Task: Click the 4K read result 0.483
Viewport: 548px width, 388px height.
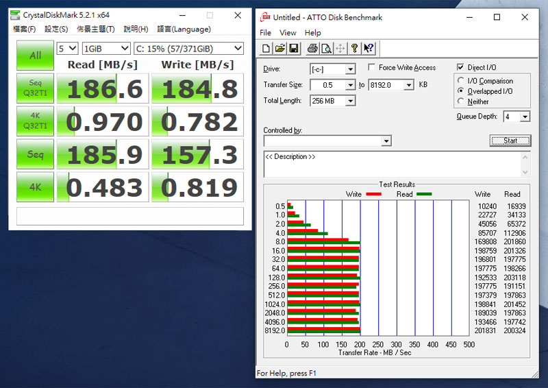Action: point(103,187)
